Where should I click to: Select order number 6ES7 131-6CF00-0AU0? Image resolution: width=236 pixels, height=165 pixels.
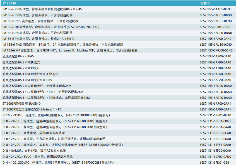tap(215, 157)
